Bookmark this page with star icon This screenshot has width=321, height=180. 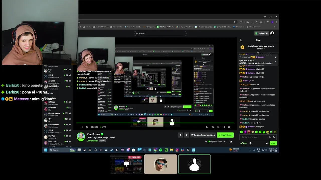pos(235,22)
